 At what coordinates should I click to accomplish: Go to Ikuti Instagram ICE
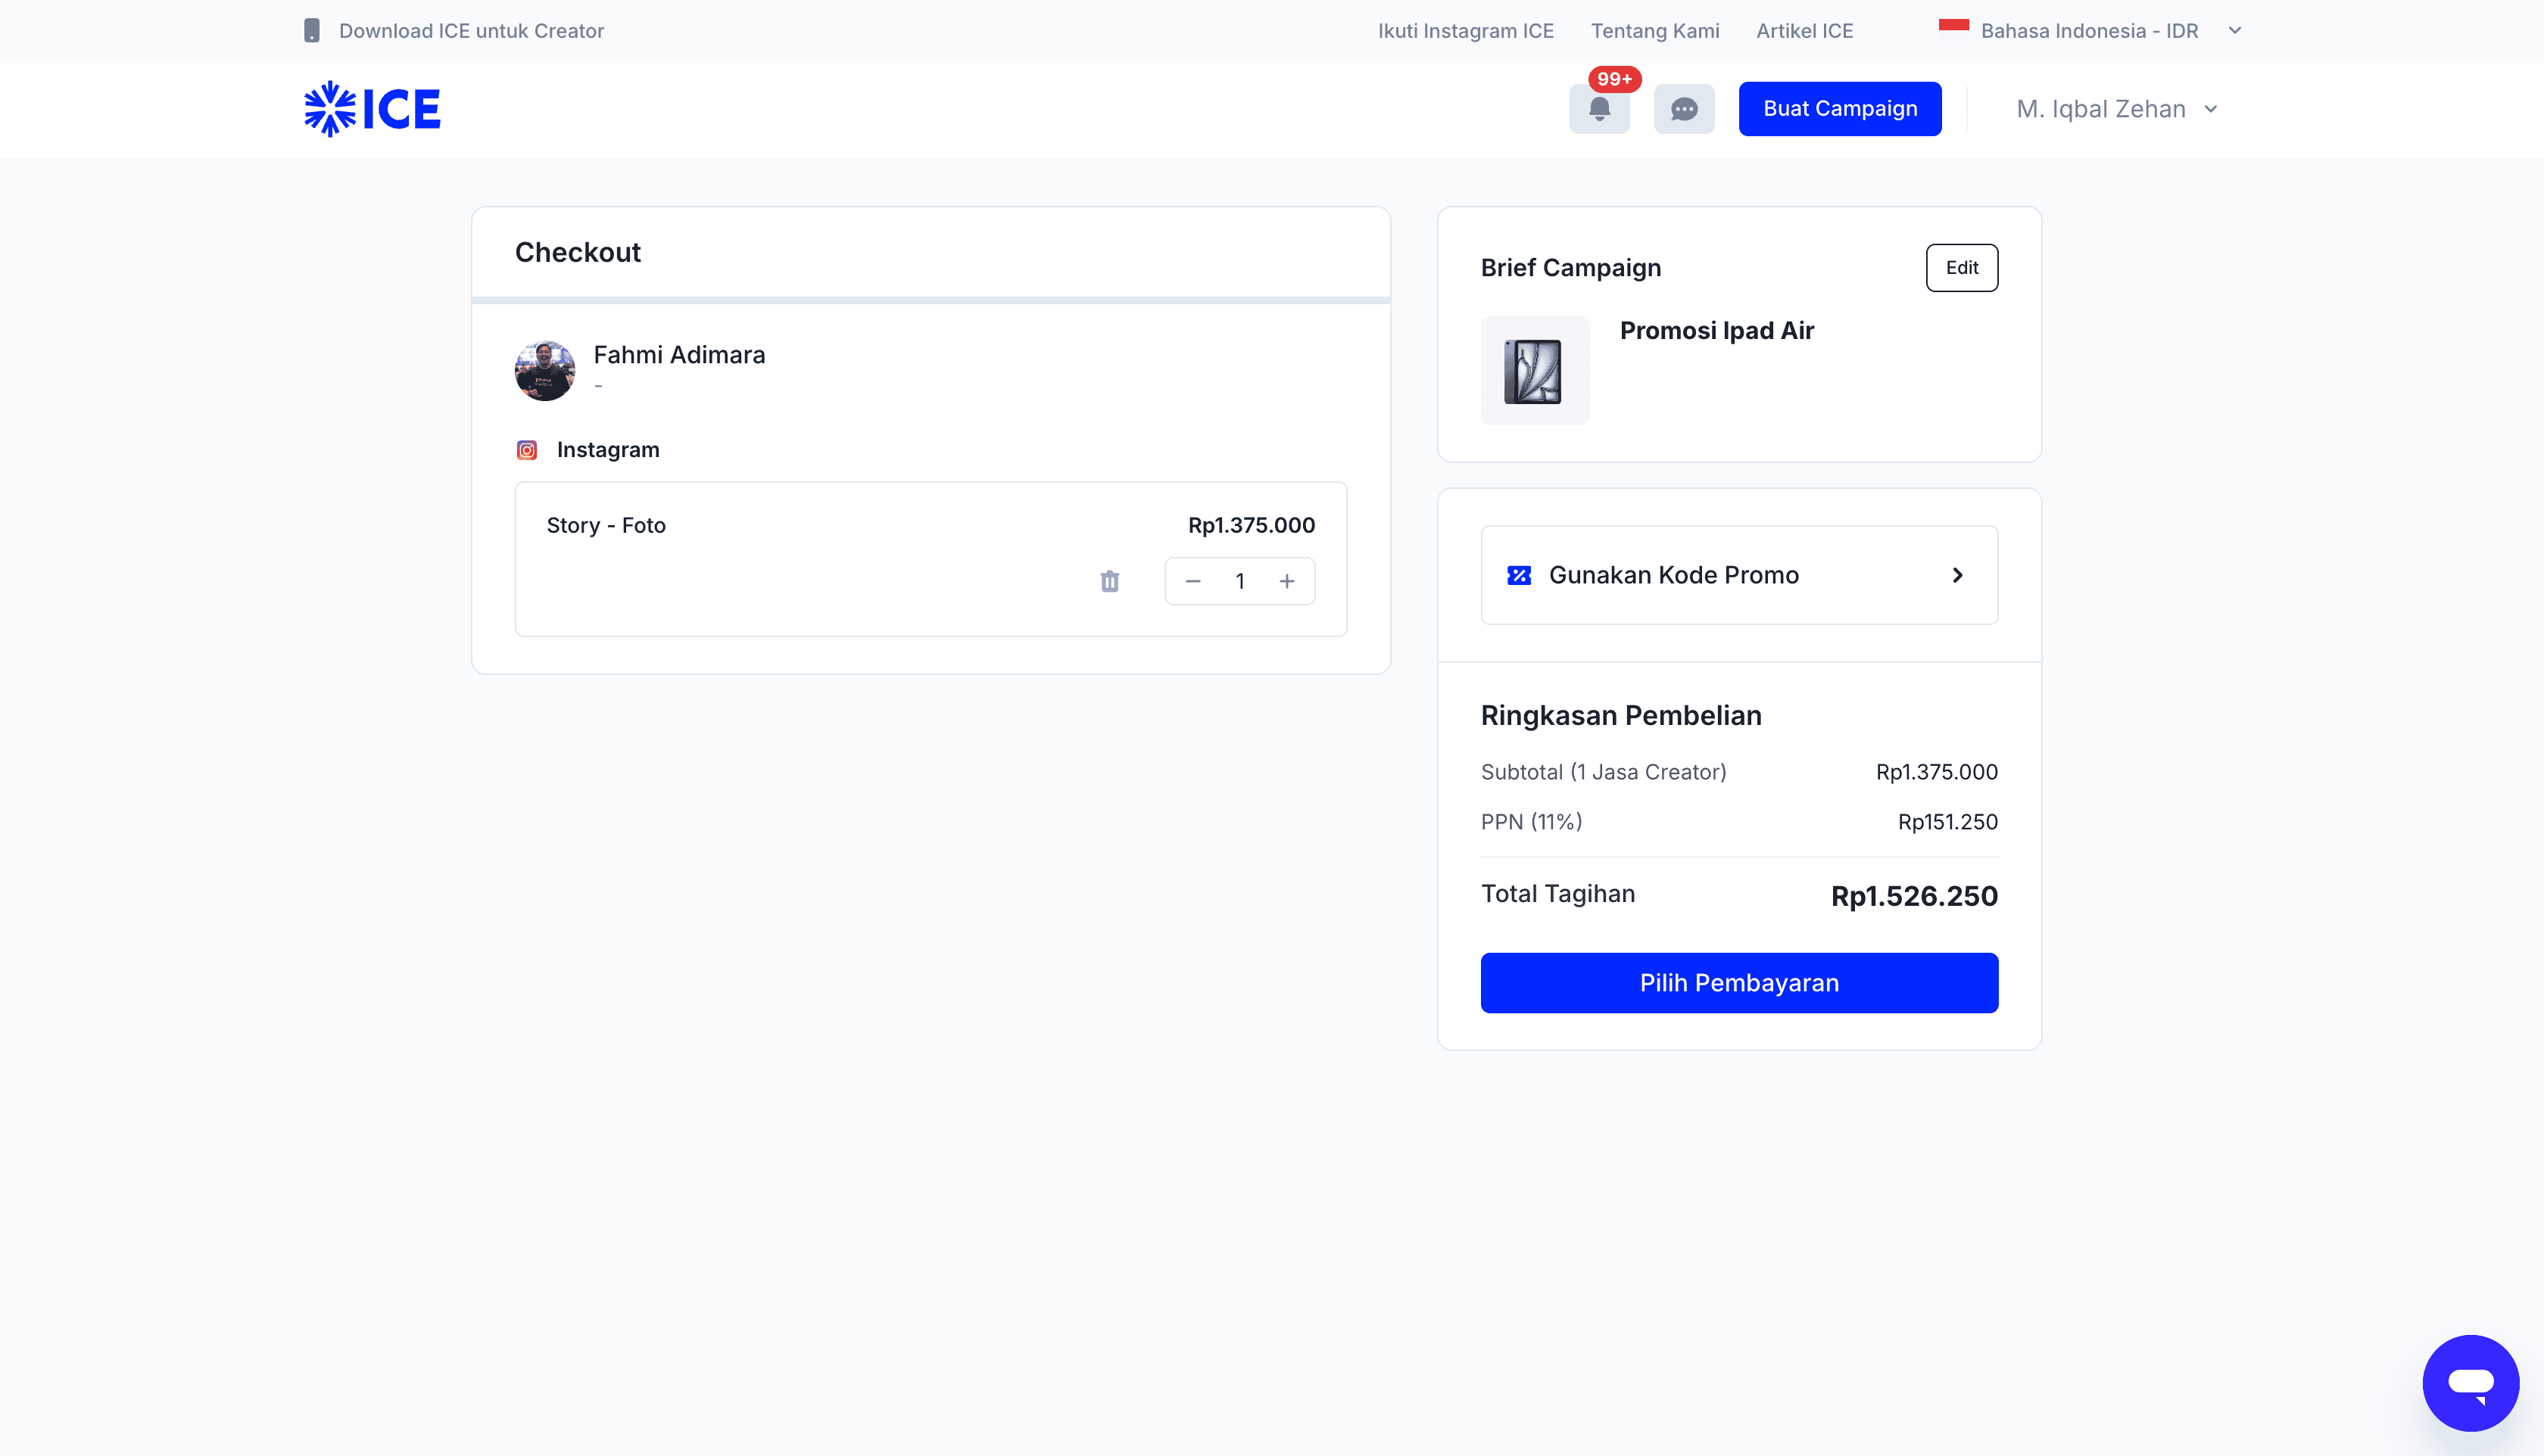coord(1466,31)
